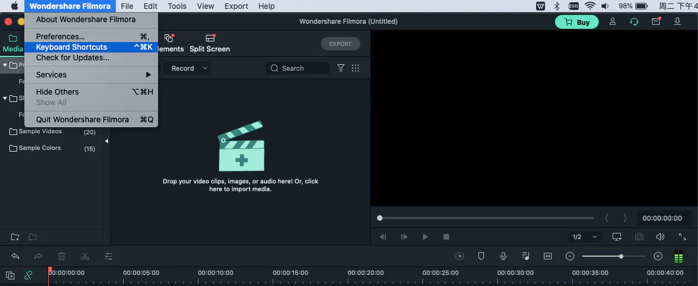698x286 pixels.
Task: Click the undo arrow in timeline toolbar
Action: coord(16,256)
